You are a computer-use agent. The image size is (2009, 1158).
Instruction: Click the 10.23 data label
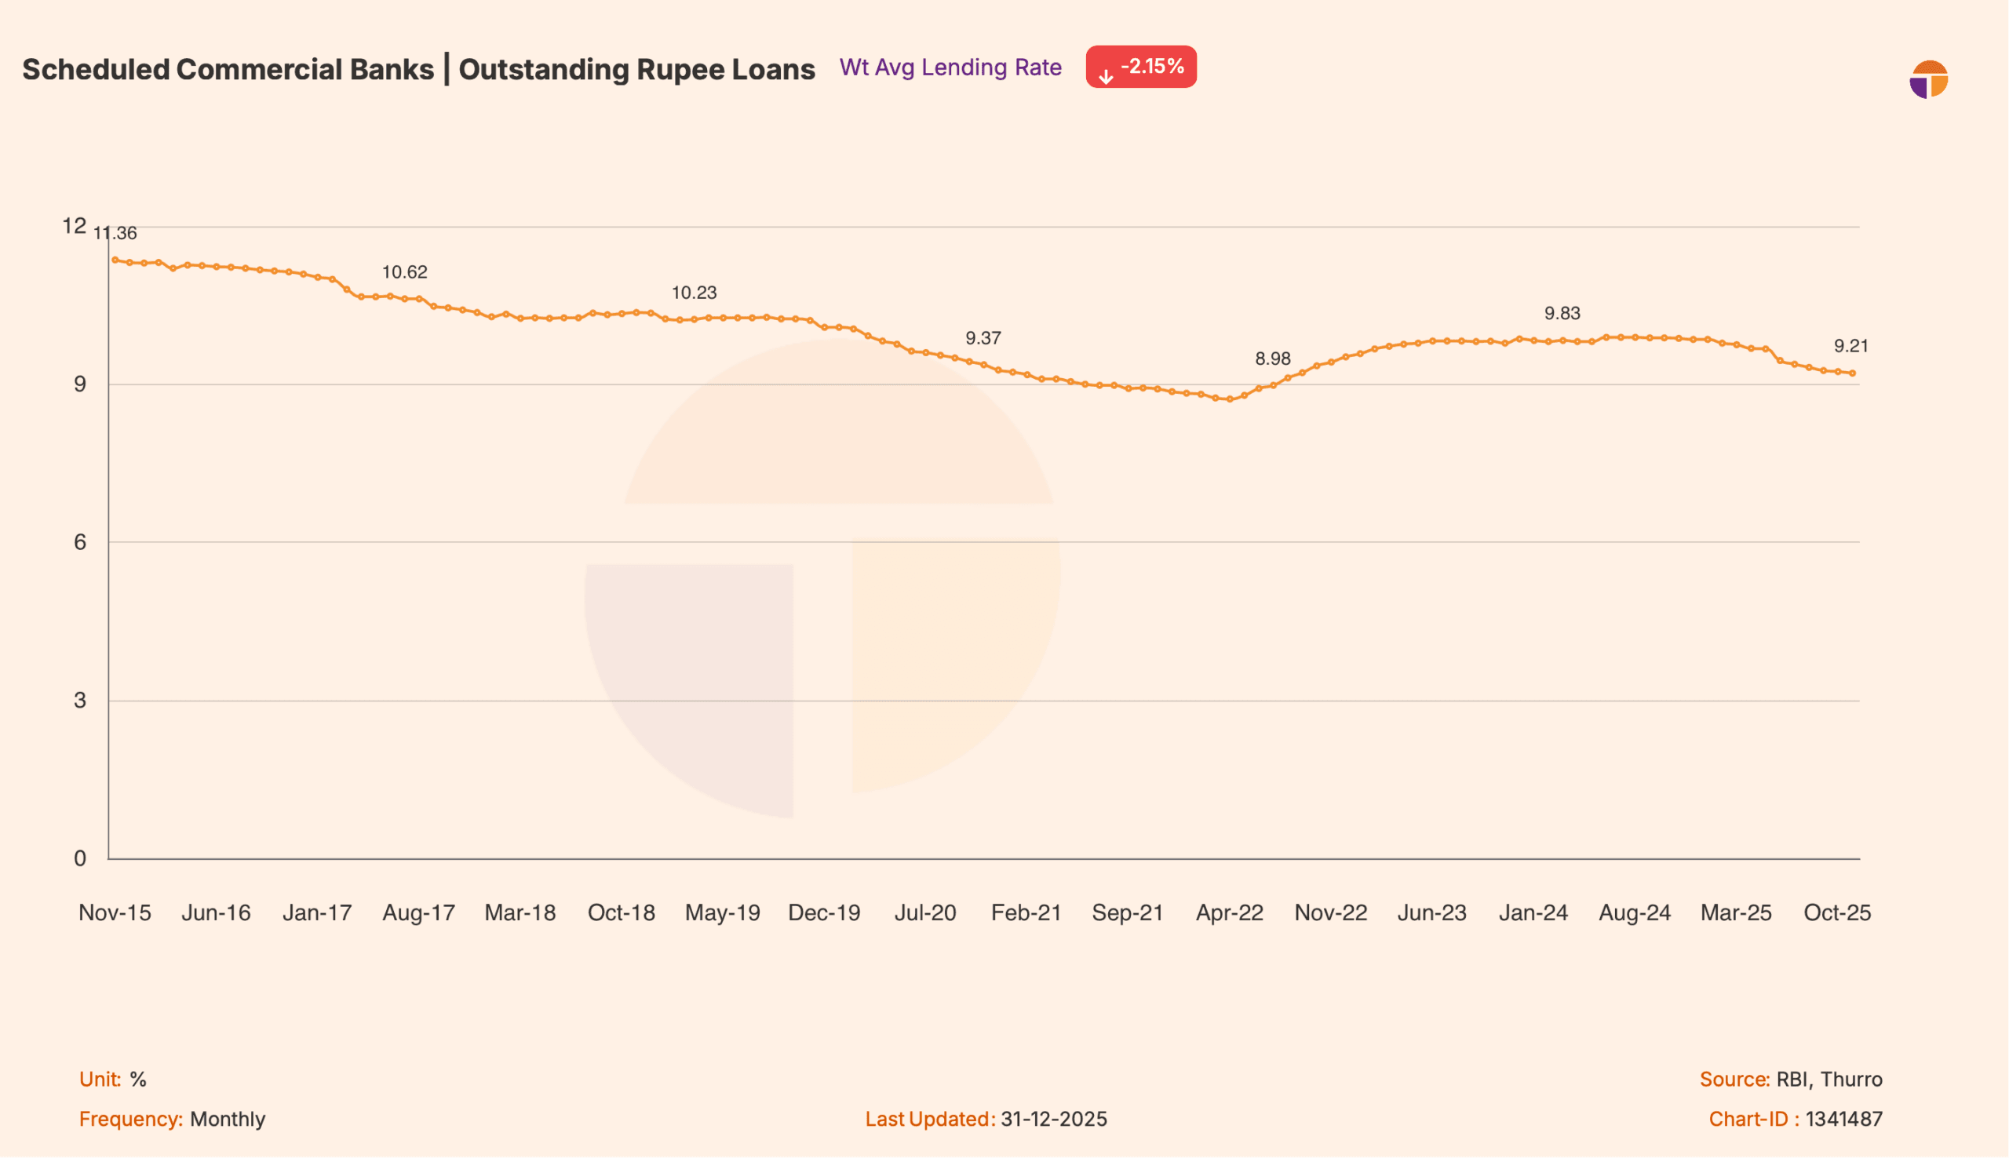[x=694, y=293]
